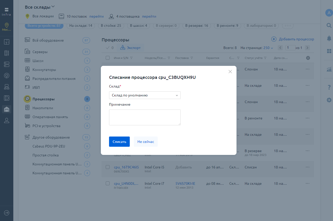This screenshot has height=221, width=333.
Task: Follow перейти next to 4 поставщика
Action: tap(149, 16)
